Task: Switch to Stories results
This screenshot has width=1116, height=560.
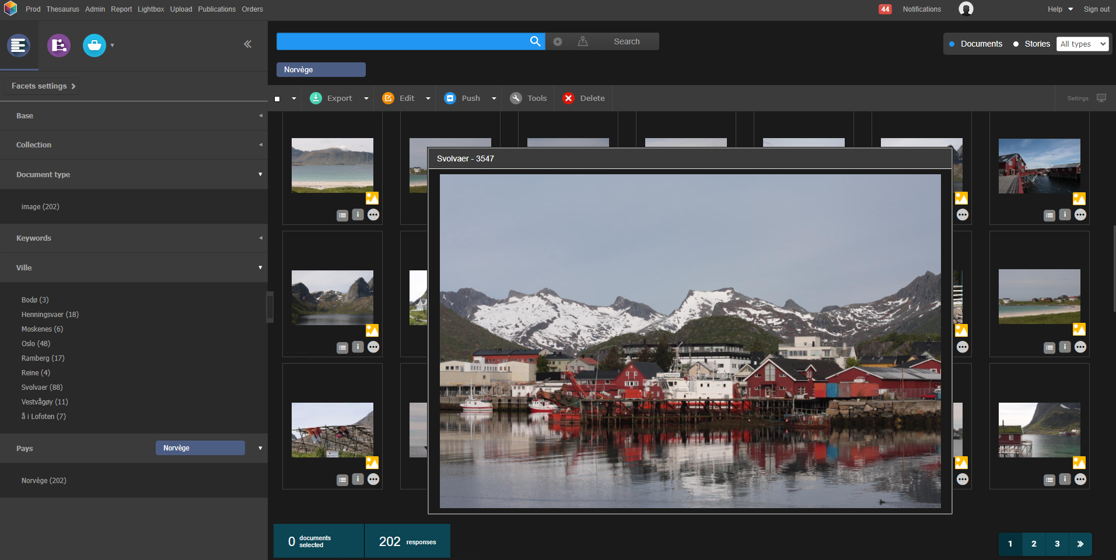Action: [1016, 44]
